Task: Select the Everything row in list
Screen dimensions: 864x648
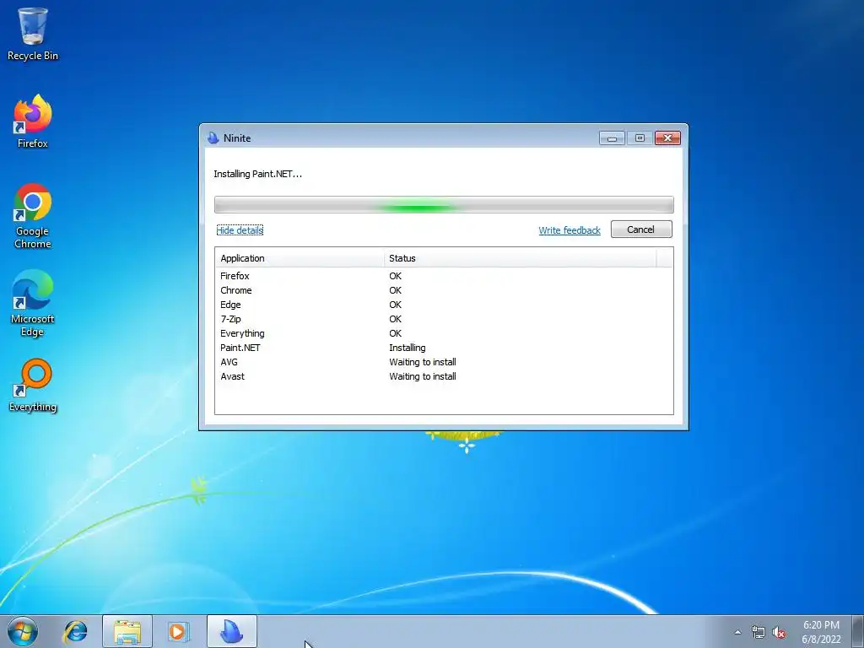Action: coord(444,333)
